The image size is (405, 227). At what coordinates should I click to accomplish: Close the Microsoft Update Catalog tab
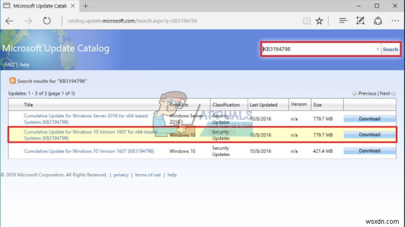tap(73, 6)
